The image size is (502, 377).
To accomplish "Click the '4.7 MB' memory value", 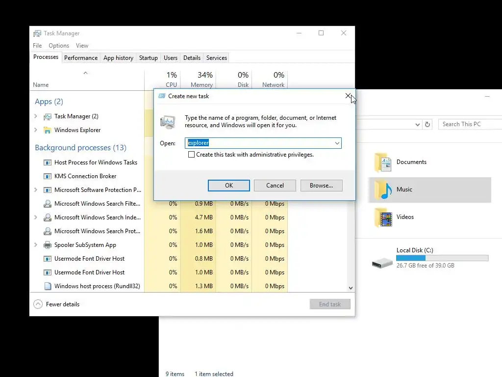I will [203, 217].
